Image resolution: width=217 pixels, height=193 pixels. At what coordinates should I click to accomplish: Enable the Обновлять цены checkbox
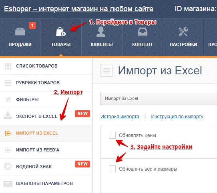[x=112, y=135]
